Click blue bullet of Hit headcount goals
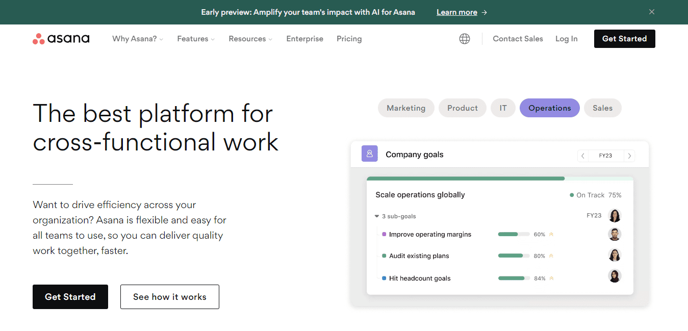 (x=384, y=278)
